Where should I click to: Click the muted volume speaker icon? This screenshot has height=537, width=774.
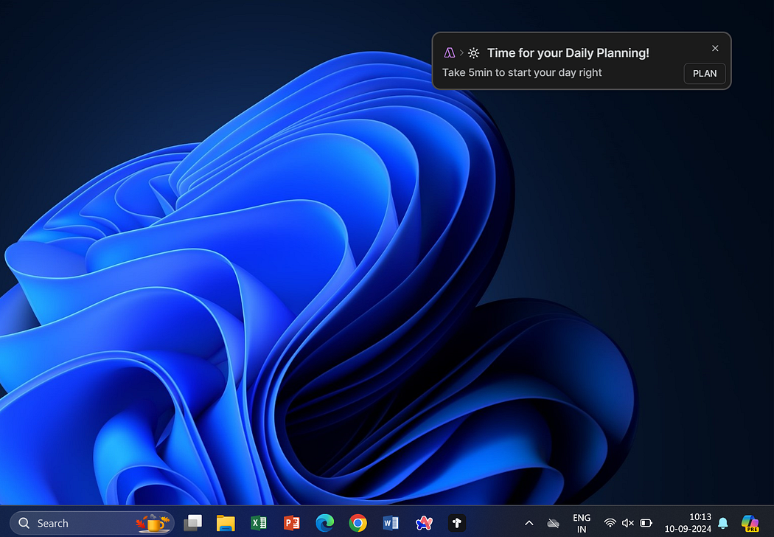coord(628,523)
